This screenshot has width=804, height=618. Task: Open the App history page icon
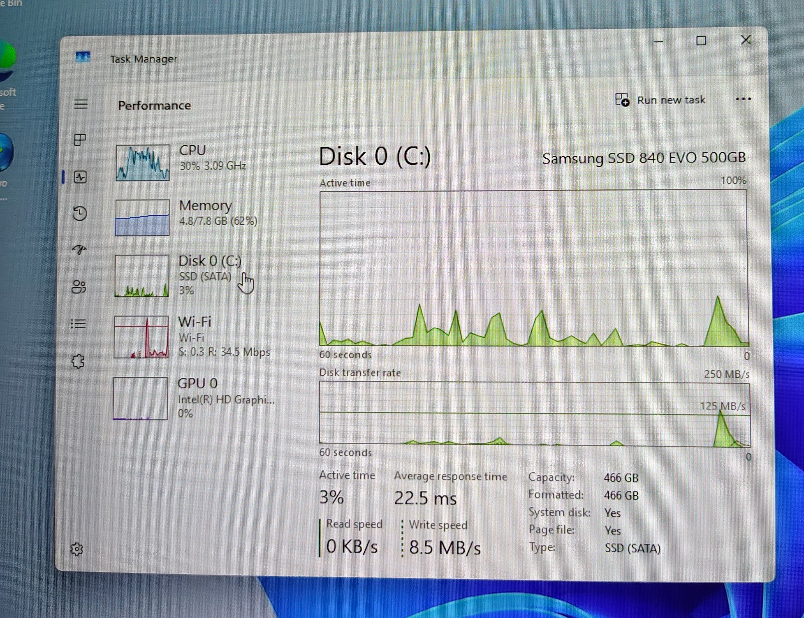(x=80, y=213)
